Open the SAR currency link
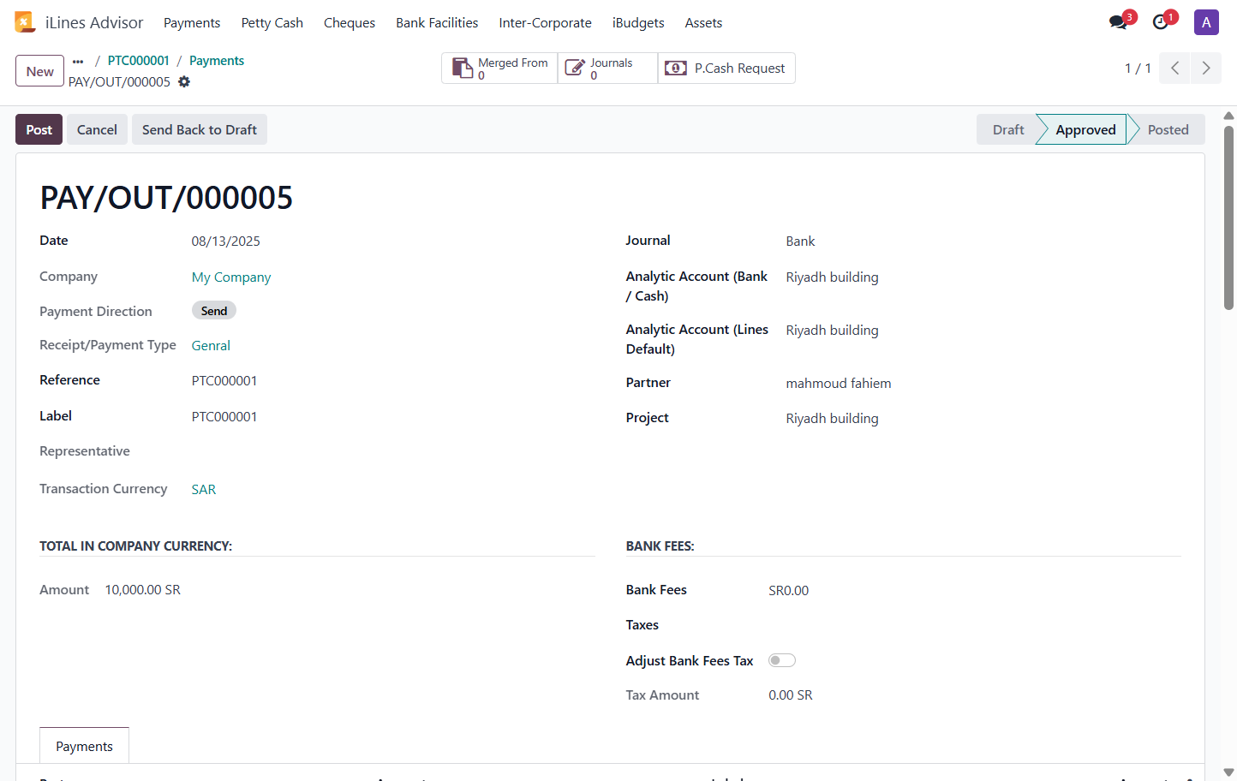This screenshot has width=1237, height=781. 204,490
